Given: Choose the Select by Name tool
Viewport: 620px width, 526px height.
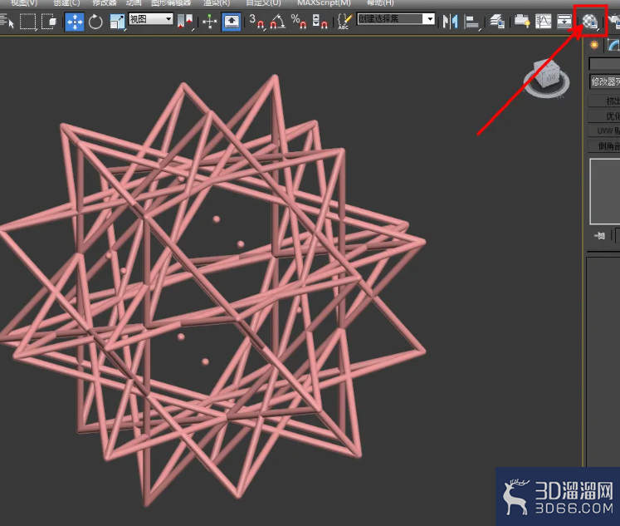Looking at the screenshot, I should pos(7,22).
